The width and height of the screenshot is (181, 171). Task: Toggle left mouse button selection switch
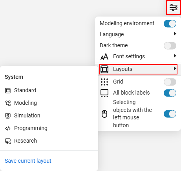(x=170, y=114)
